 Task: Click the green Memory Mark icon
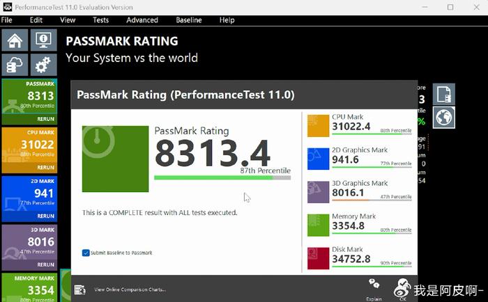coord(318,225)
